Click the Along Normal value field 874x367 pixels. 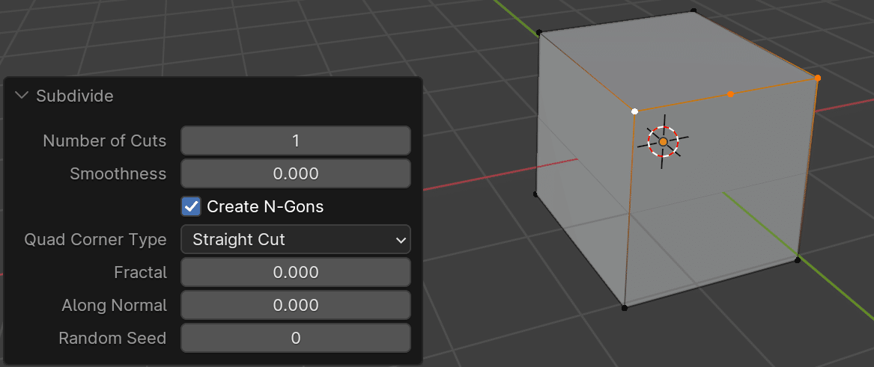(295, 305)
